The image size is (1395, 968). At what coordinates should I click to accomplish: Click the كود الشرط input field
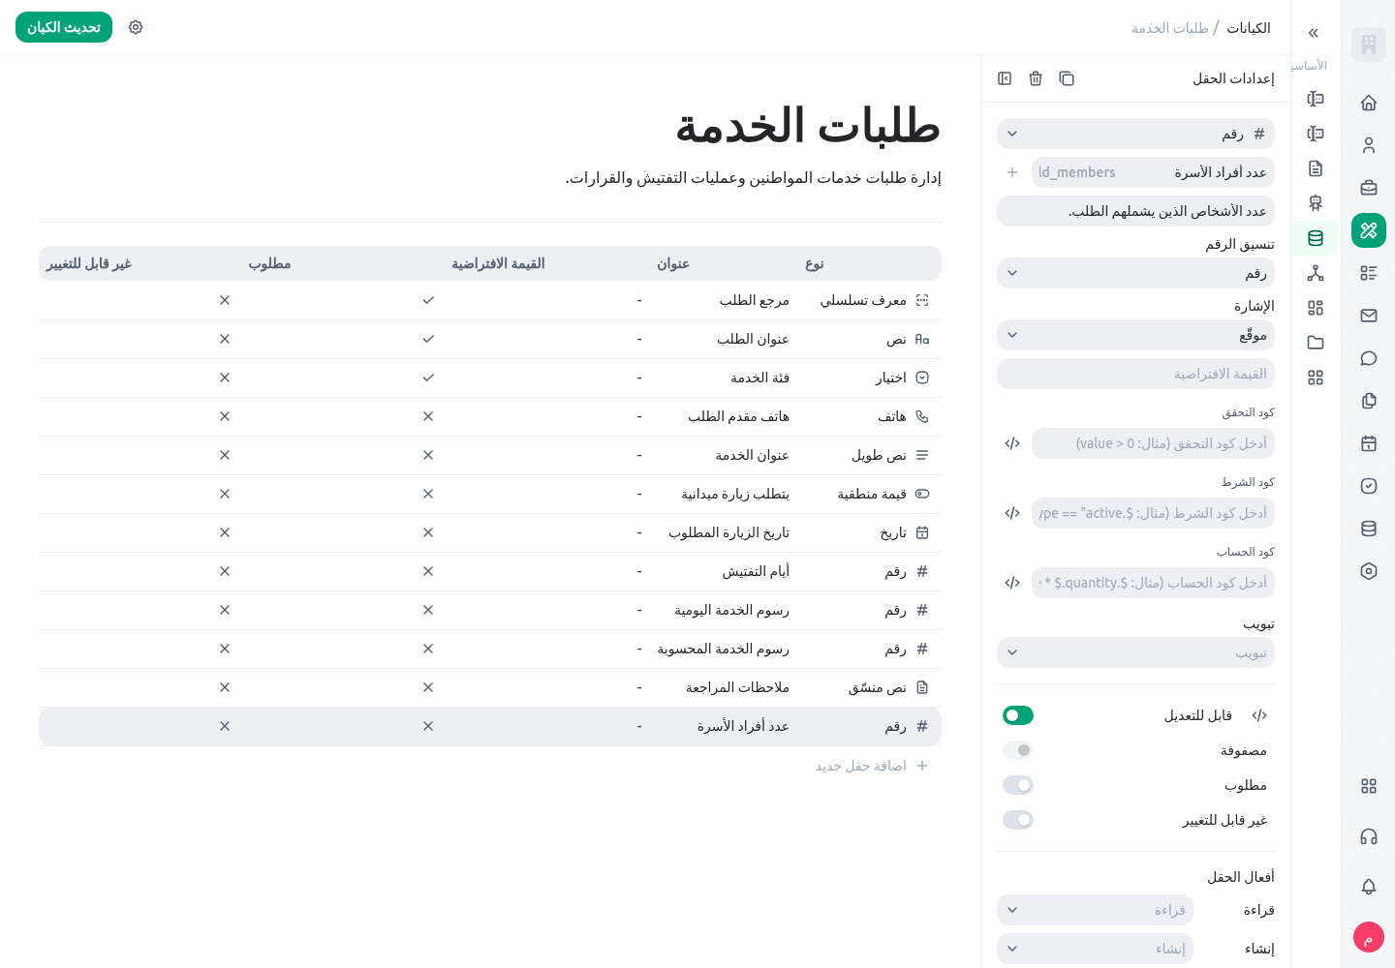(x=1153, y=513)
